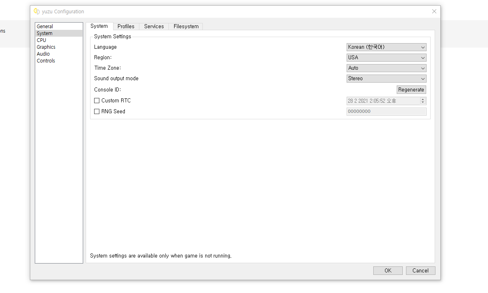Image resolution: width=488 pixels, height=293 pixels.
Task: Click the 'System settings are available' notice text
Action: point(161,256)
